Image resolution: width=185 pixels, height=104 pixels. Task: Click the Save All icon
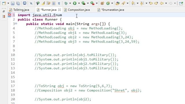pos(18,3)
